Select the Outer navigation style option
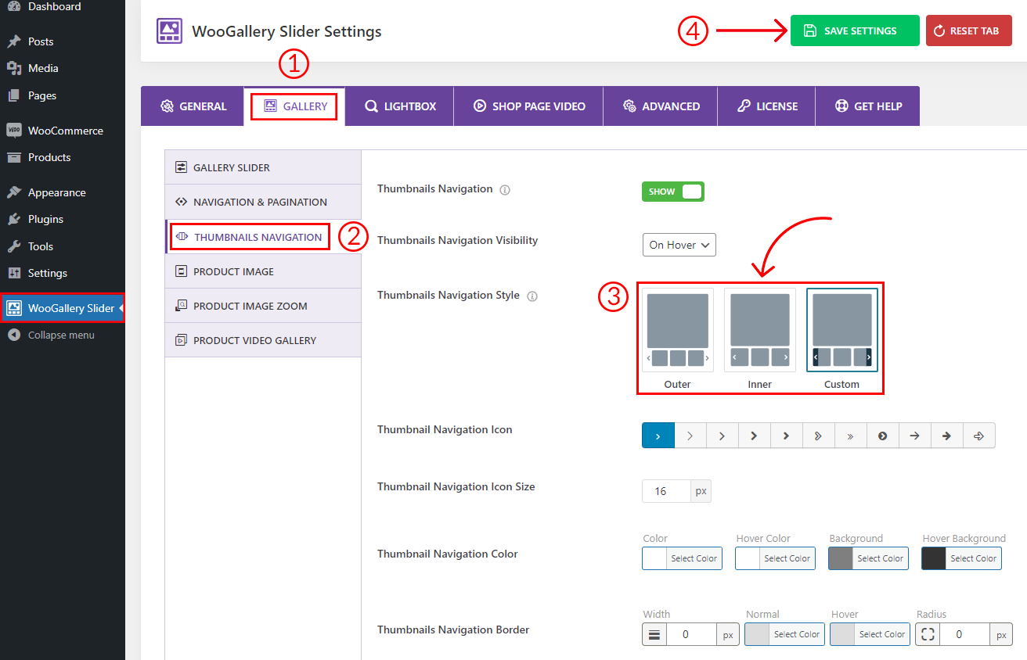Image resolution: width=1027 pixels, height=660 pixels. pos(677,330)
